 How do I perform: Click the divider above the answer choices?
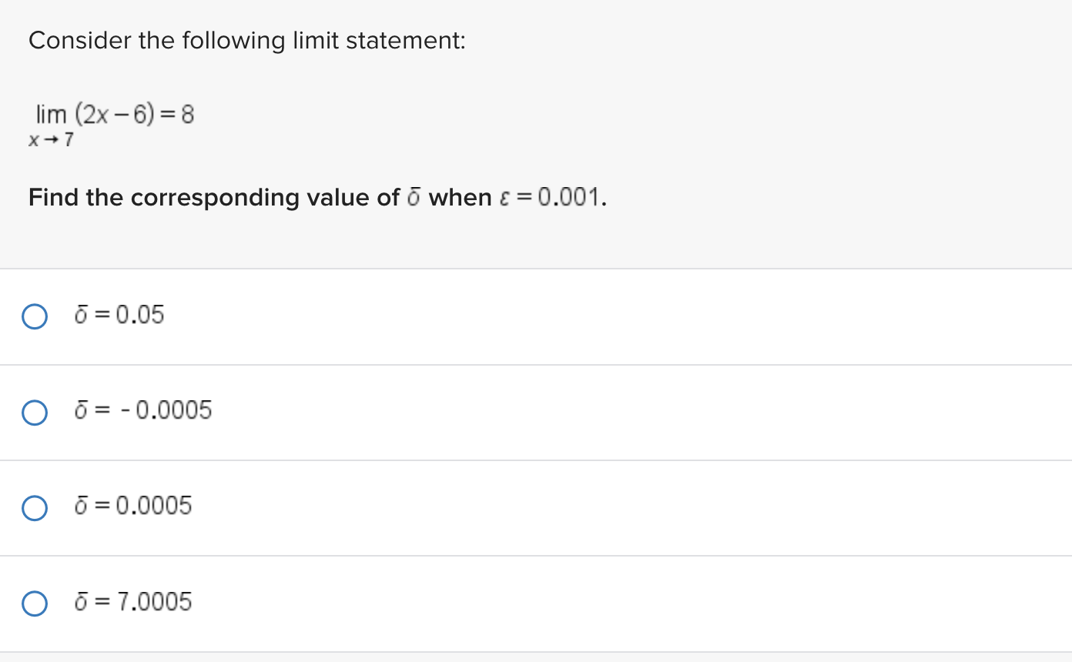[x=536, y=269]
